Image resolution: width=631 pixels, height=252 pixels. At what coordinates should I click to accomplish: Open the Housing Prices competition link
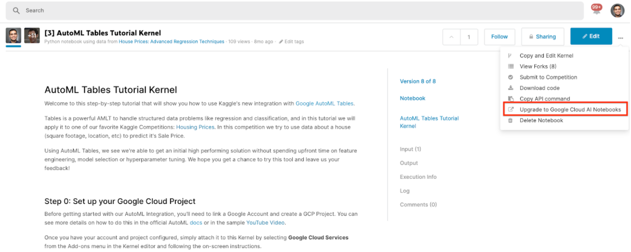click(195, 127)
